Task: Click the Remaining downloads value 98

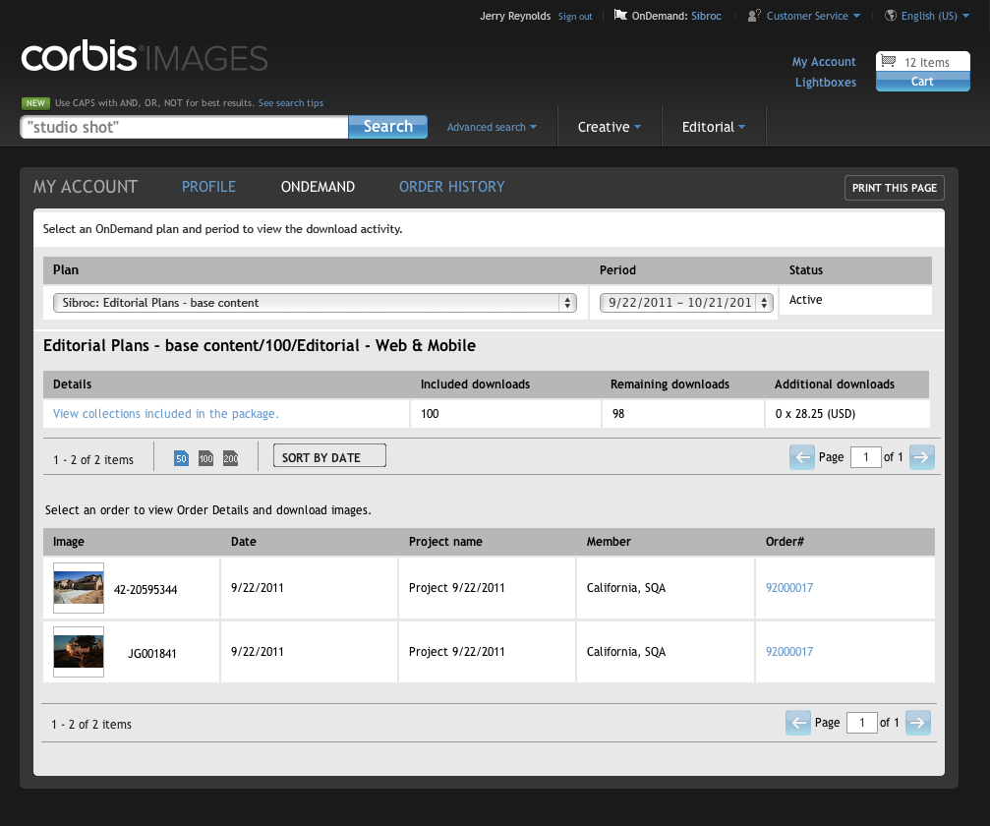Action: tap(618, 414)
